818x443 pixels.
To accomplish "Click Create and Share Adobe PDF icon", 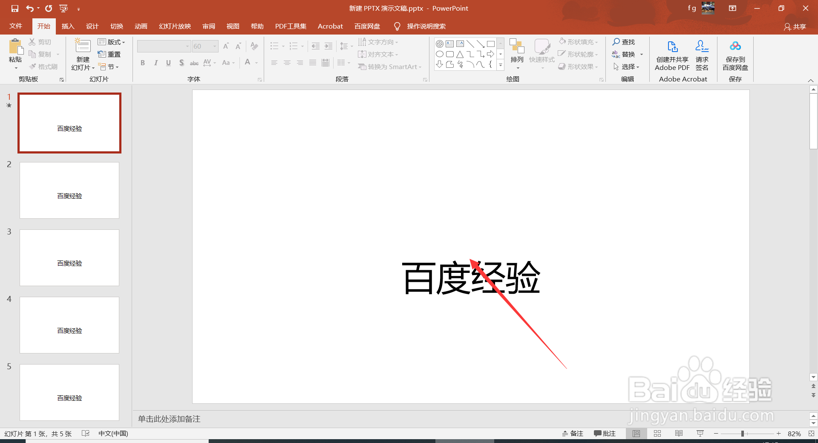I will pos(672,46).
